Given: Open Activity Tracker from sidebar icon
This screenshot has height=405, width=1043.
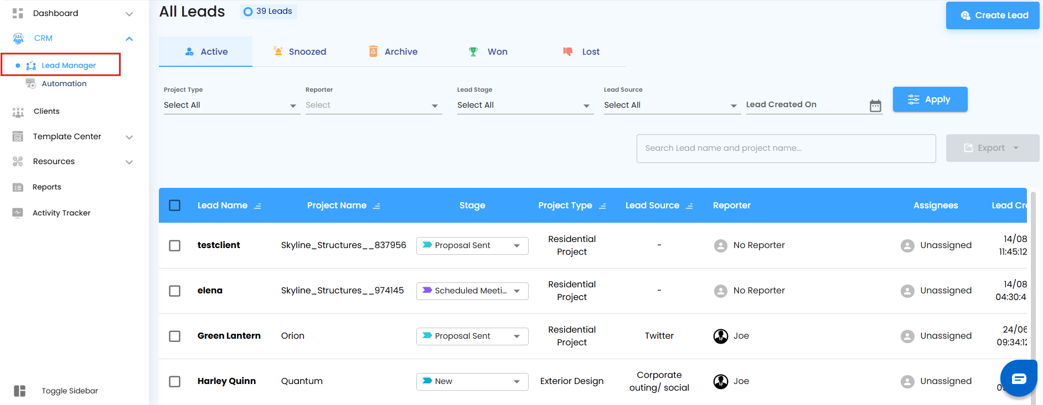Looking at the screenshot, I should tap(18, 213).
